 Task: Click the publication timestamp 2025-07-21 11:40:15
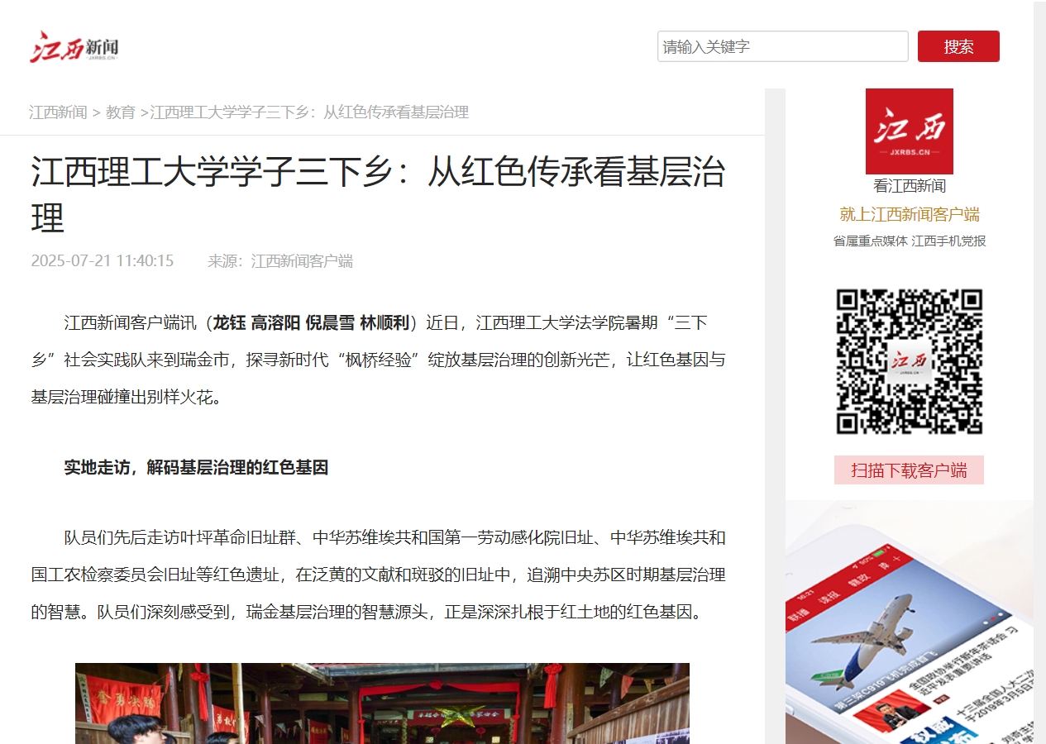point(103,261)
